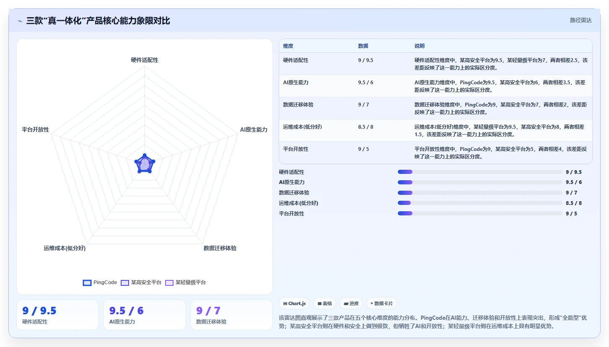Click the AI原生能力 progress bar
This screenshot has width=609, height=347.
pos(480,182)
